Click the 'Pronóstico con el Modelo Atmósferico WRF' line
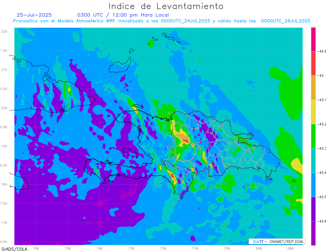326x252 pixels. (x=162, y=21)
